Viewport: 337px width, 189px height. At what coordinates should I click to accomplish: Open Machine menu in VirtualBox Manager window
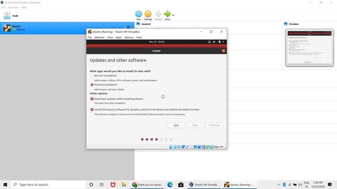tap(13, 7)
